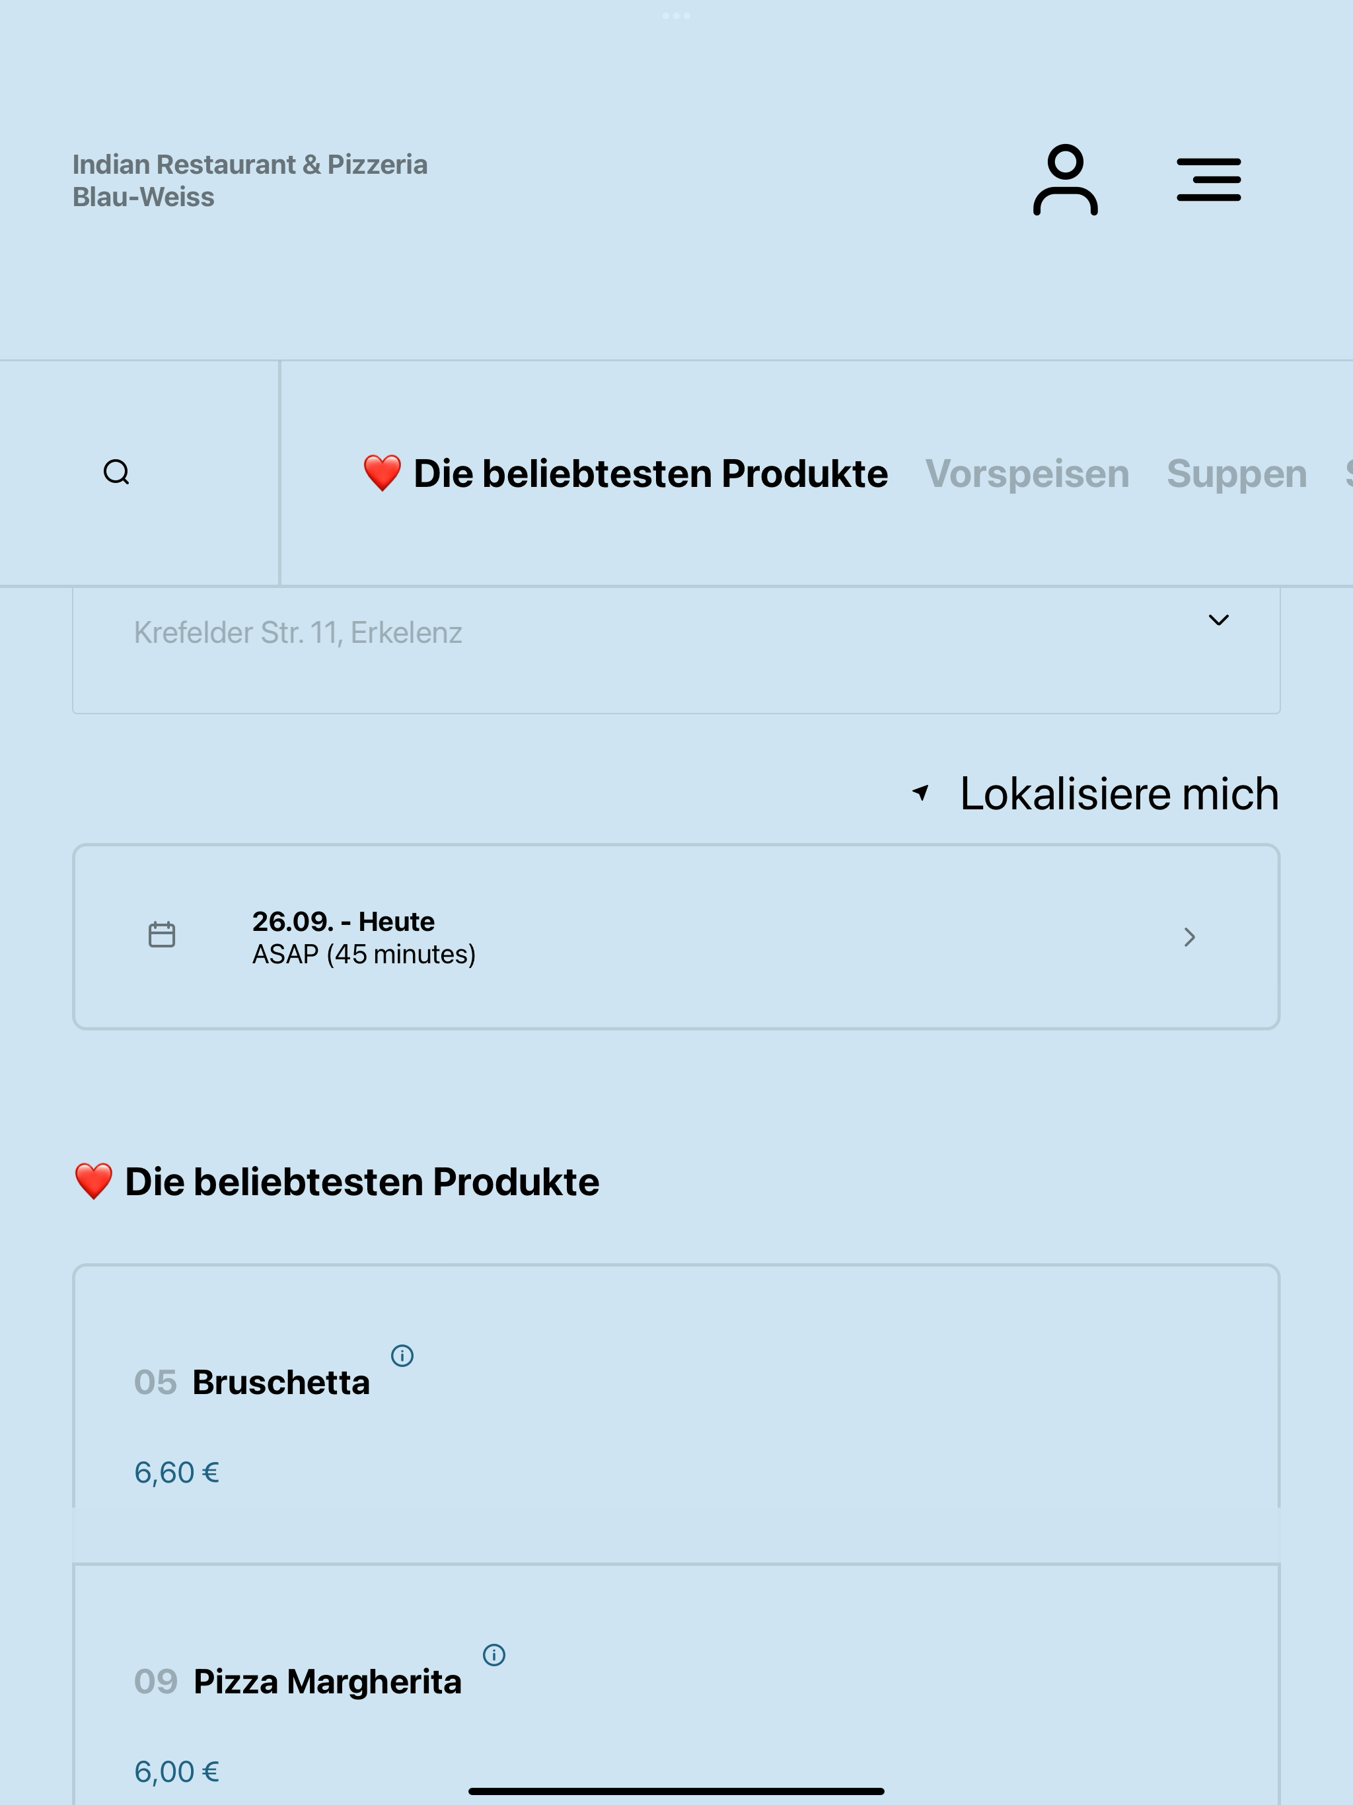Switch to the Suppen tab
The image size is (1353, 1805).
(x=1236, y=474)
